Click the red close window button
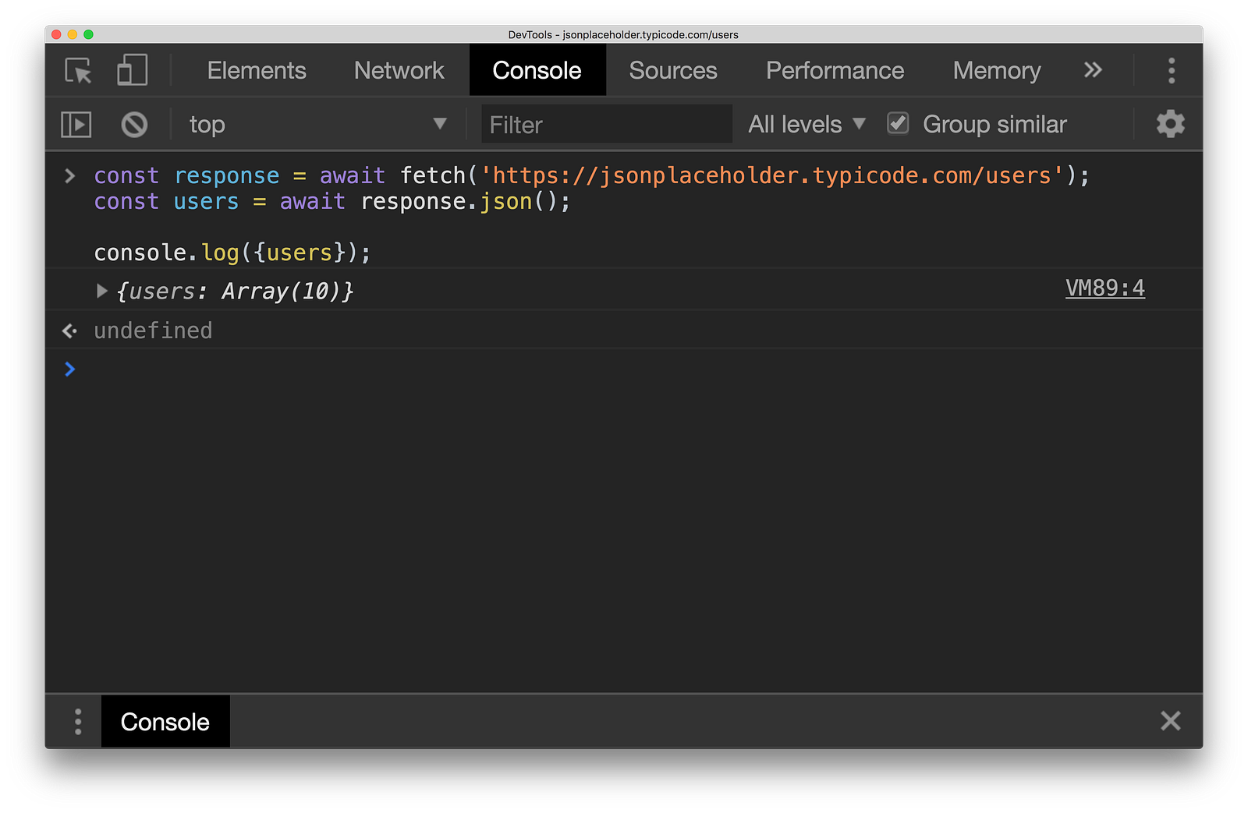This screenshot has height=813, width=1248. point(56,34)
